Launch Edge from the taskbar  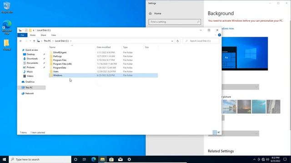(x=94, y=159)
